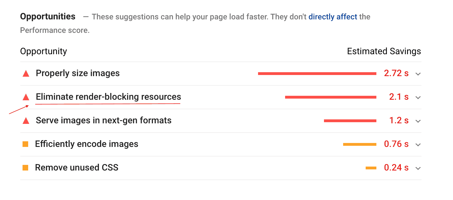Click Serve images in next-gen formats title
The height and width of the screenshot is (200, 453).
pos(104,121)
